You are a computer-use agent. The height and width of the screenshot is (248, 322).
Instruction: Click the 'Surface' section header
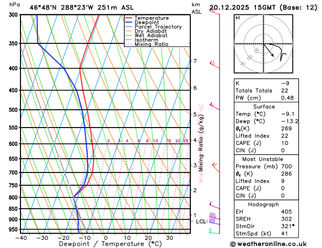click(264, 107)
